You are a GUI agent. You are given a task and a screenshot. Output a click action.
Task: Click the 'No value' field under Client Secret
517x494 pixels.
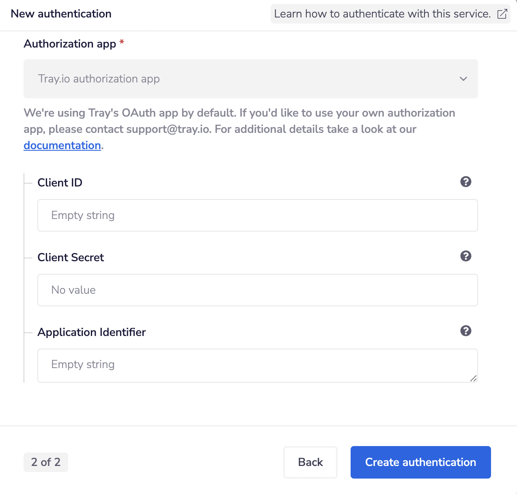click(x=73, y=290)
